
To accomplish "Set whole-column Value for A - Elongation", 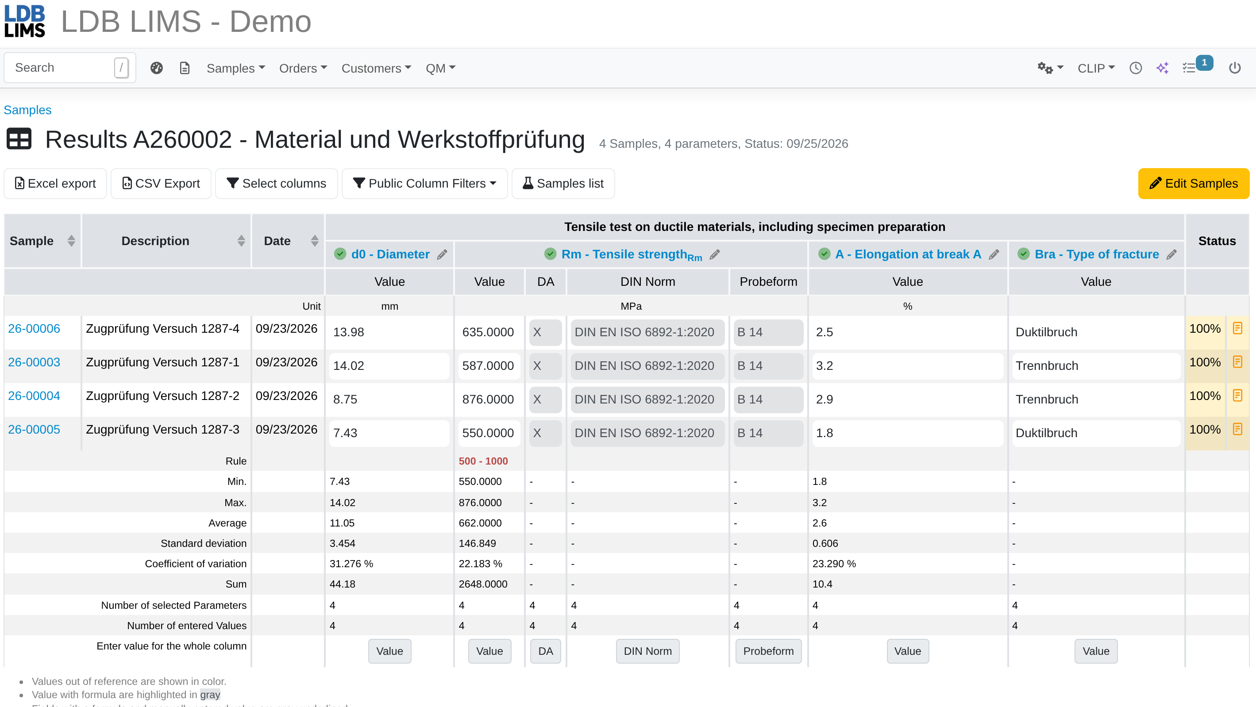I will coord(907,651).
